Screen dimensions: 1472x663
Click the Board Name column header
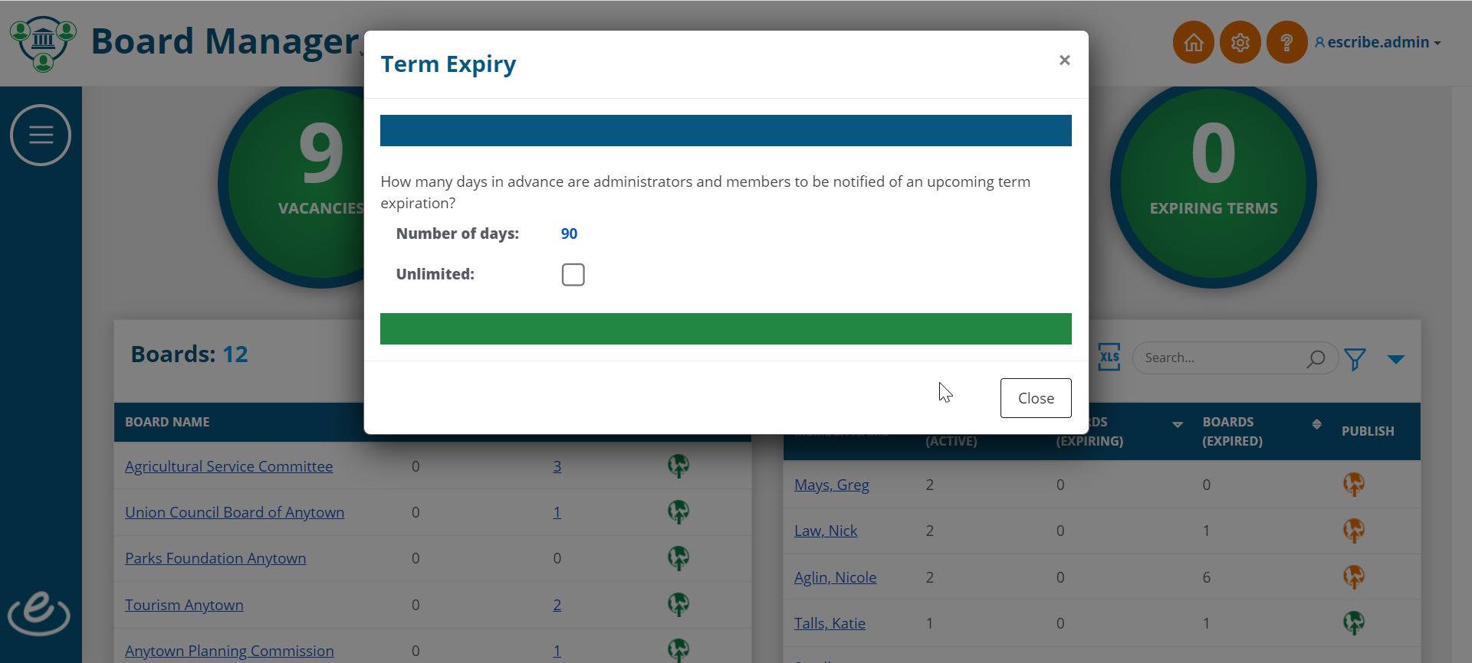167,422
